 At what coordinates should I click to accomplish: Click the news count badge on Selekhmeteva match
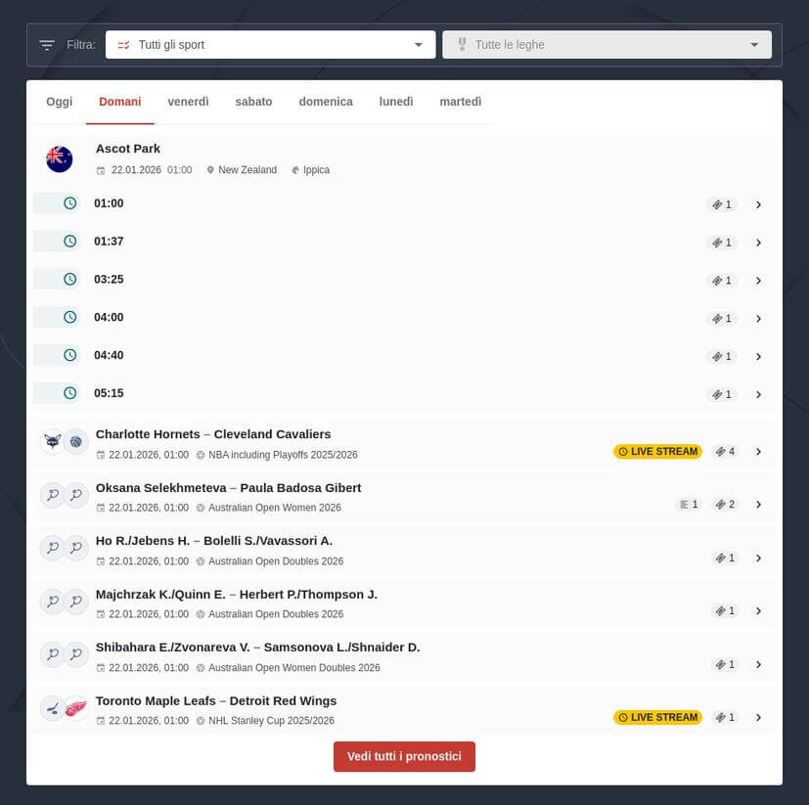(689, 505)
